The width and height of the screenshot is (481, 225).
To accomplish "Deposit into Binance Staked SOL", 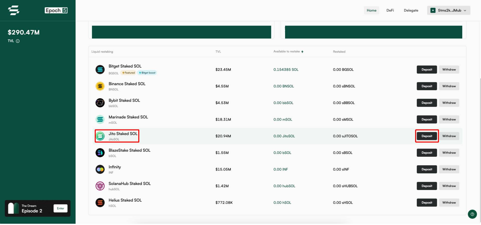I will [427, 86].
